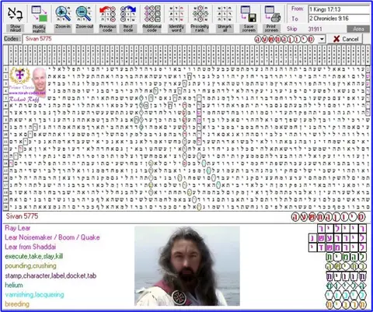Go to the Previous code icon
Viewport: 373px width, 312px height.
107,14
